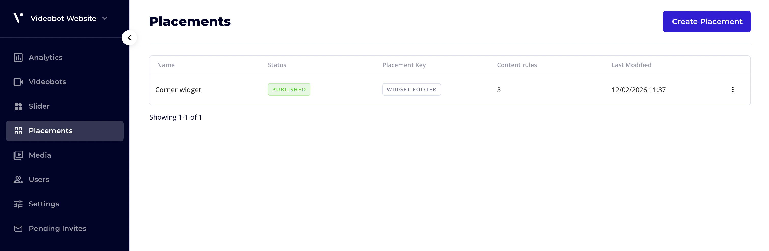Click the Users people icon
Viewport: 769px width, 251px height.
tap(18, 180)
